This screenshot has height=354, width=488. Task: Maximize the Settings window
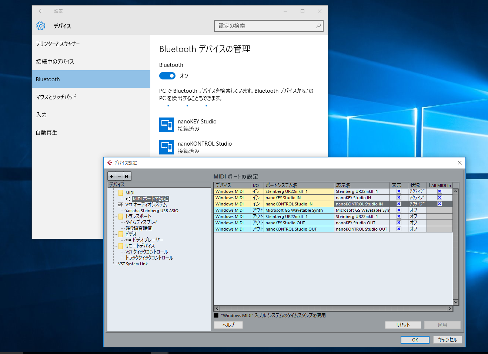[303, 11]
